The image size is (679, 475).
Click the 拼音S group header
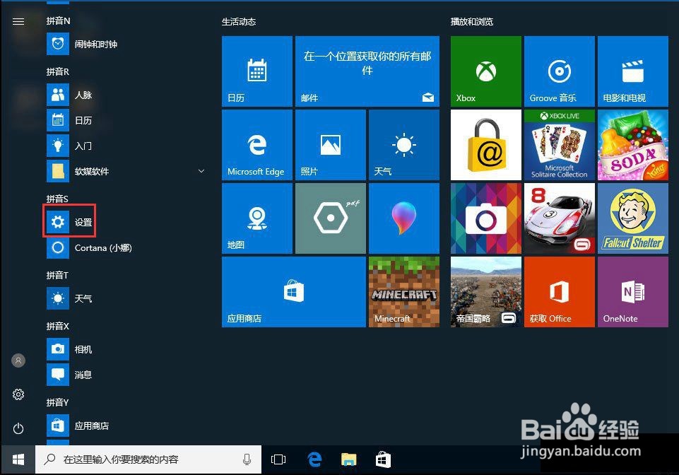(57, 199)
